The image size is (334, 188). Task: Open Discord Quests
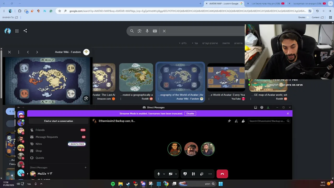(x=58, y=158)
